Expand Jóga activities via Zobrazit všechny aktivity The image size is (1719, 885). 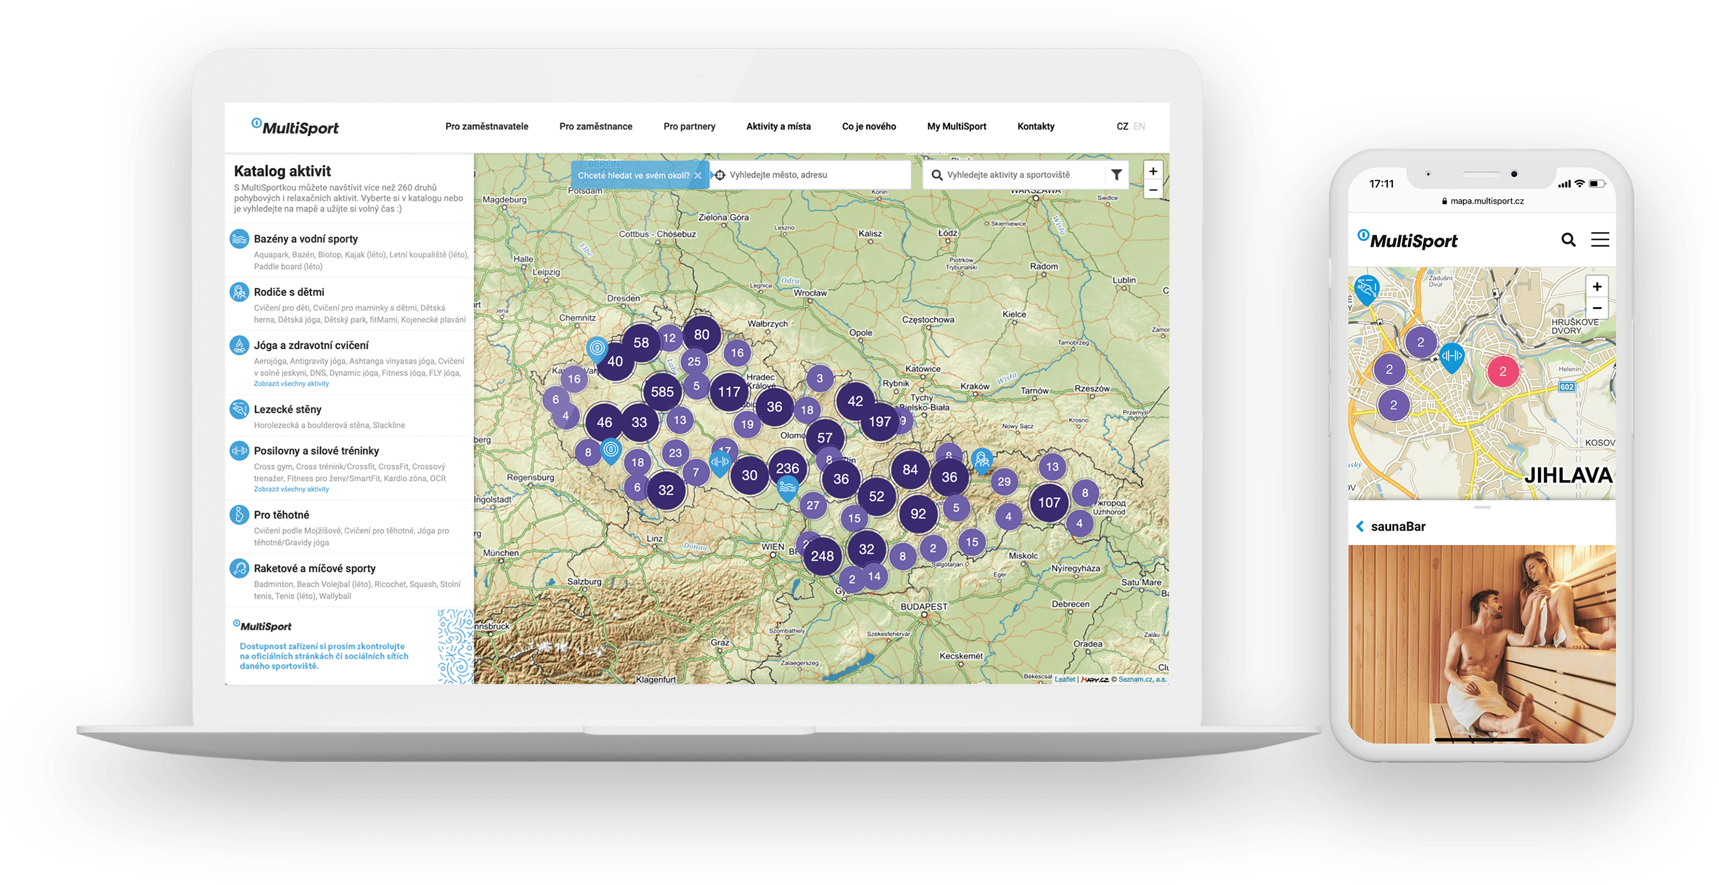pyautogui.click(x=291, y=383)
